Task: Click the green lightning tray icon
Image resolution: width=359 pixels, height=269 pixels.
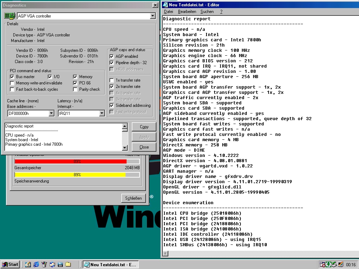Action: (x=328, y=264)
